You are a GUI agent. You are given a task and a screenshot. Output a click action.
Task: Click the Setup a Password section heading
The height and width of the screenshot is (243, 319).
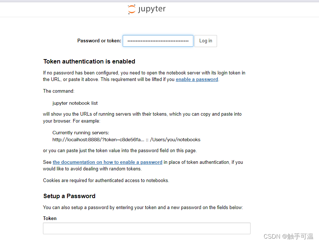69,196
